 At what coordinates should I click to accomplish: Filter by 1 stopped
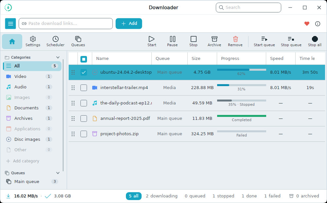(x=223, y=196)
